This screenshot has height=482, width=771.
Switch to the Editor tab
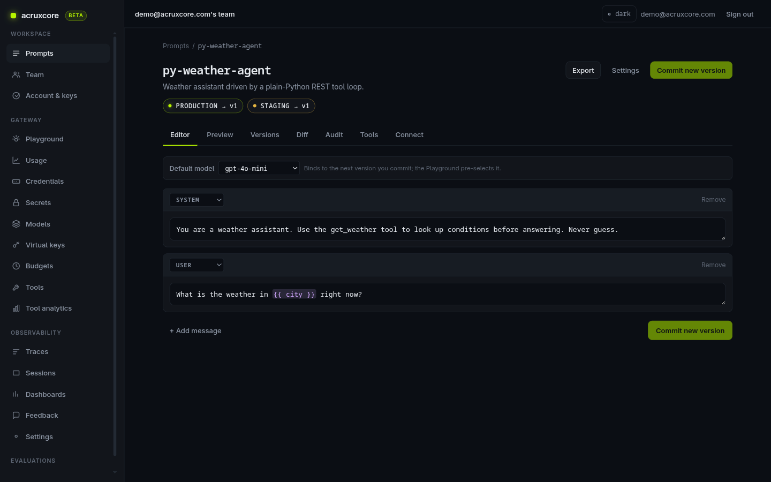click(x=180, y=135)
